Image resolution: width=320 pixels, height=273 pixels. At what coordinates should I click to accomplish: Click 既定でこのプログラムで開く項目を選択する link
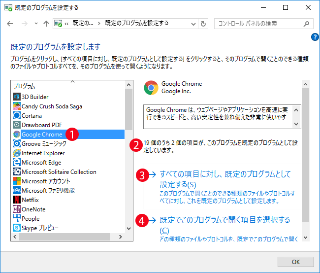tap(224, 225)
